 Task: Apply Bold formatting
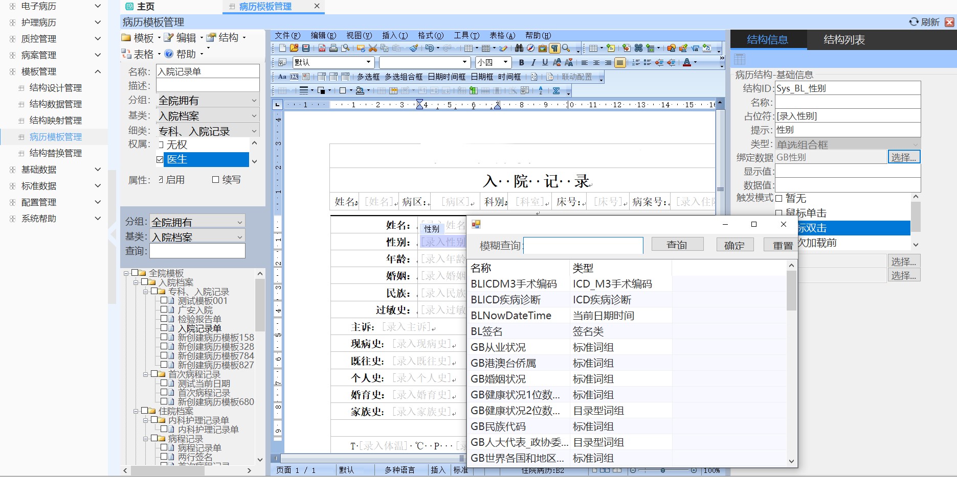[x=522, y=62]
